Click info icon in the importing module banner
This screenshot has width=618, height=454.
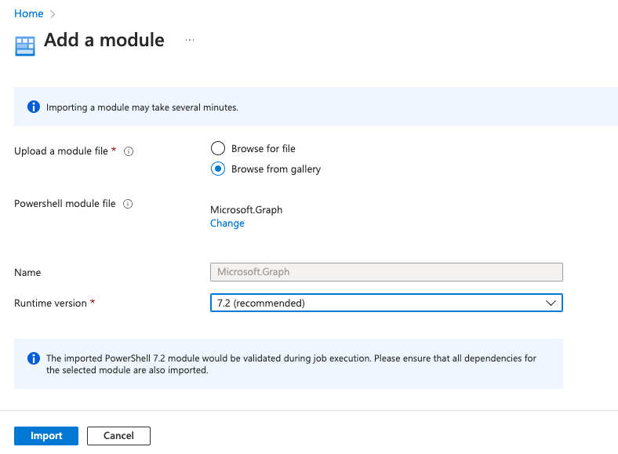(34, 107)
